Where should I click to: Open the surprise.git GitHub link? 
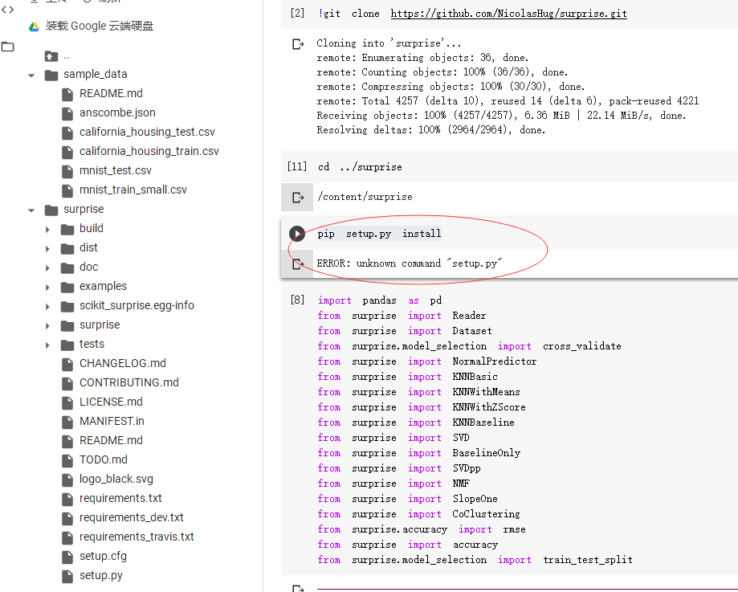pos(509,14)
